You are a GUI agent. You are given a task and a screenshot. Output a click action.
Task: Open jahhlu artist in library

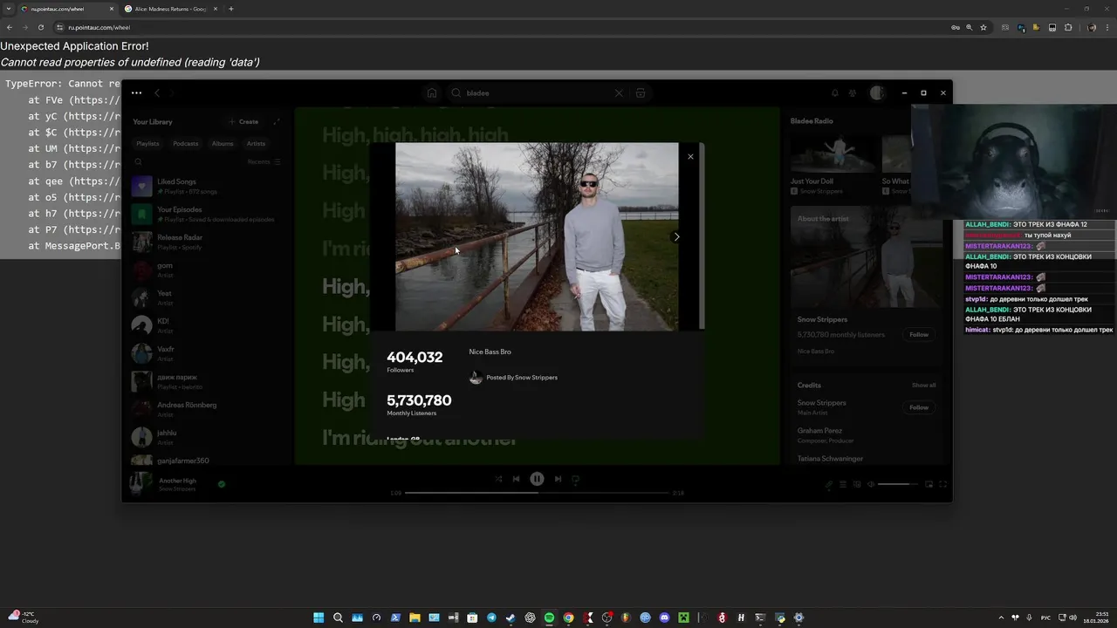pyautogui.click(x=207, y=437)
